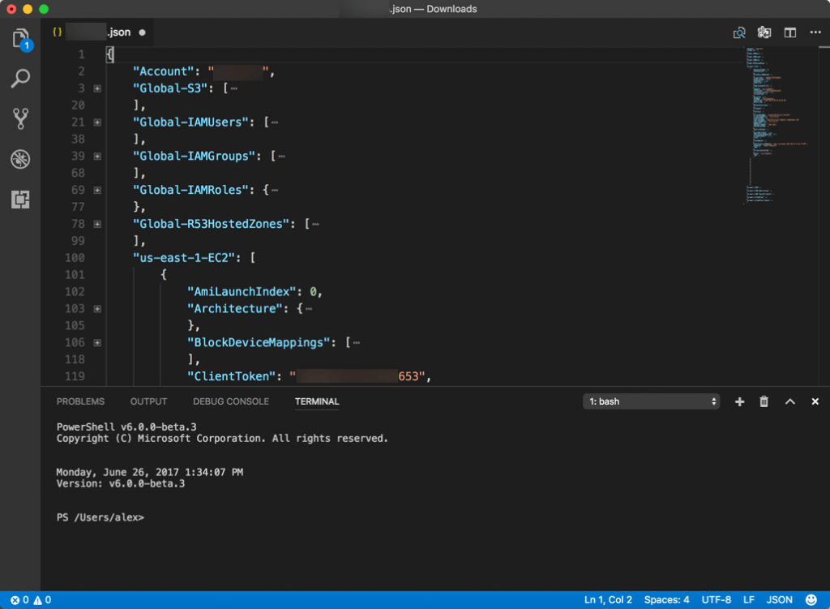Kill the terminal using trash icon

point(763,401)
